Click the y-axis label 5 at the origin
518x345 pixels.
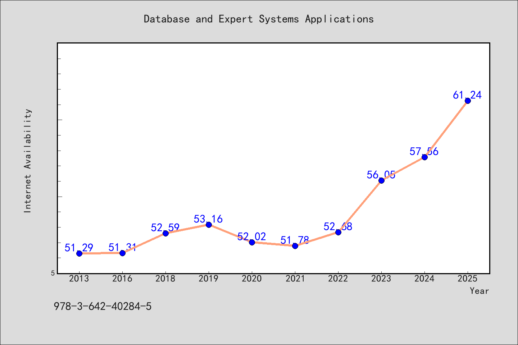pos(53,273)
